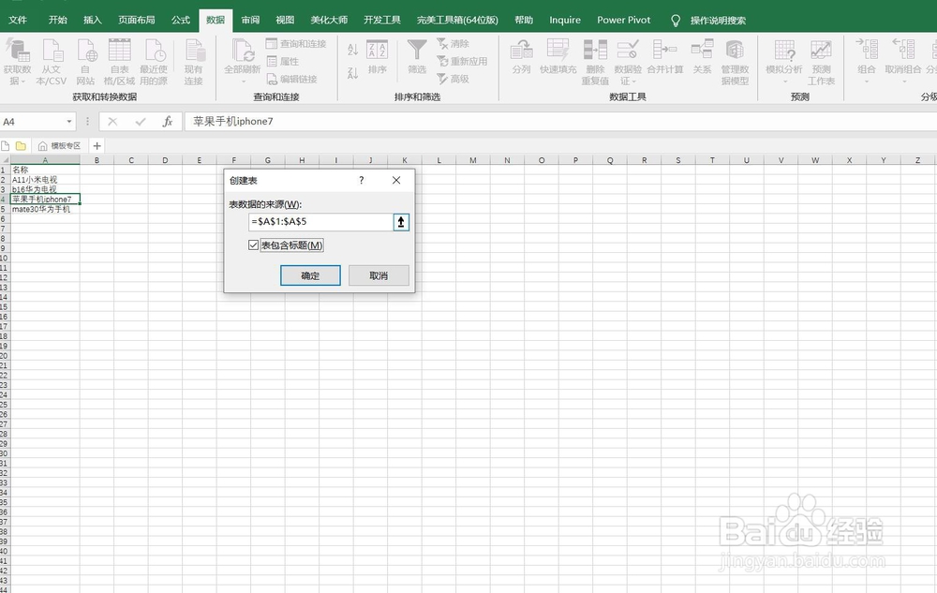937x593 pixels.
Task: Select cell A1 '名称'
Action: click(x=45, y=170)
